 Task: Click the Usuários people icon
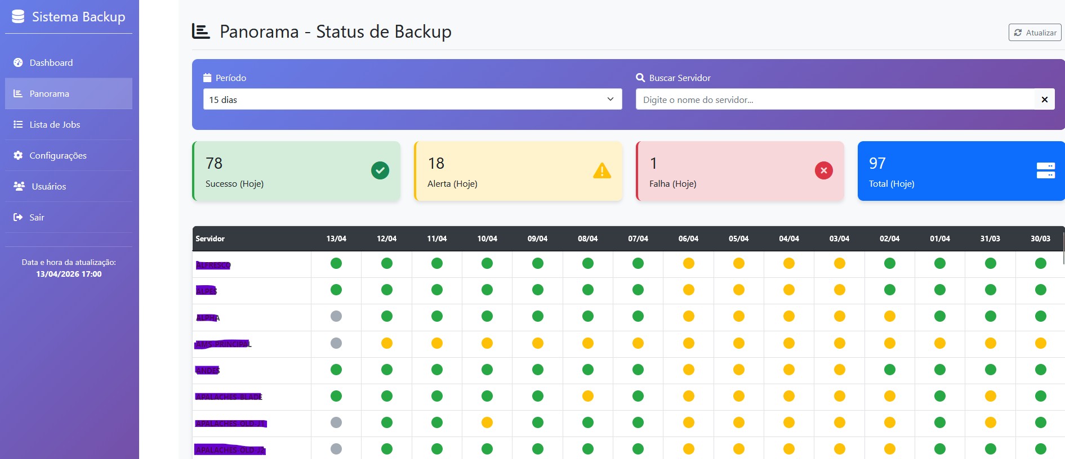pyautogui.click(x=19, y=186)
